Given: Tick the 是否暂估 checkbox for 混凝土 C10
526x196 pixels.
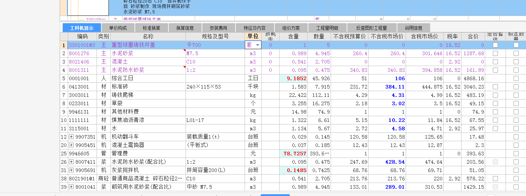Looking at the screenshot, I should click(x=495, y=62).
